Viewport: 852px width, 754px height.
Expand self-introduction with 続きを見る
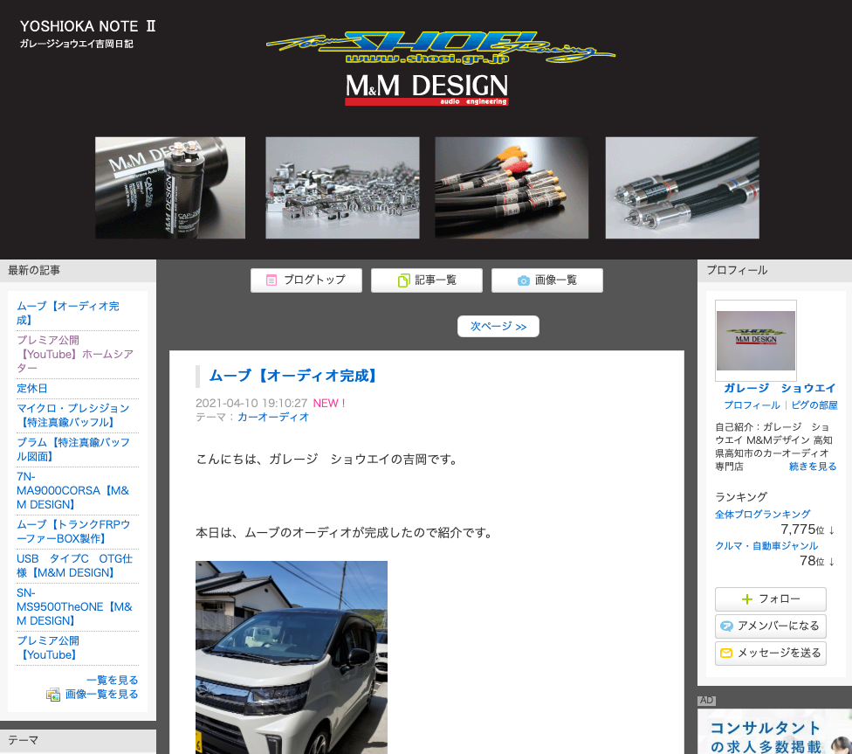pyautogui.click(x=813, y=467)
